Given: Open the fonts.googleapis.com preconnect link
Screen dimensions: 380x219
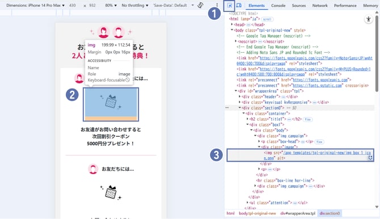Looking at the screenshot, I should 320,80.
